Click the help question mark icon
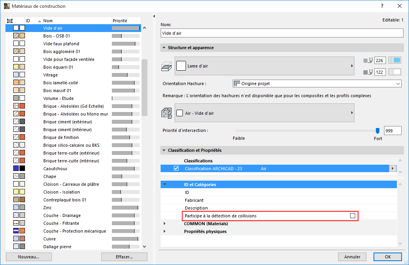Viewport: 409px width, 265px height. [x=381, y=6]
